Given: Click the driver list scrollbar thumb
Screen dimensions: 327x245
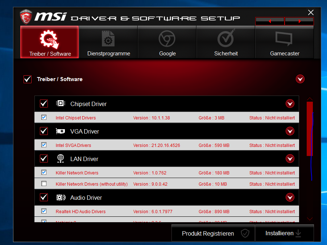Looking at the screenshot, I should [310, 128].
